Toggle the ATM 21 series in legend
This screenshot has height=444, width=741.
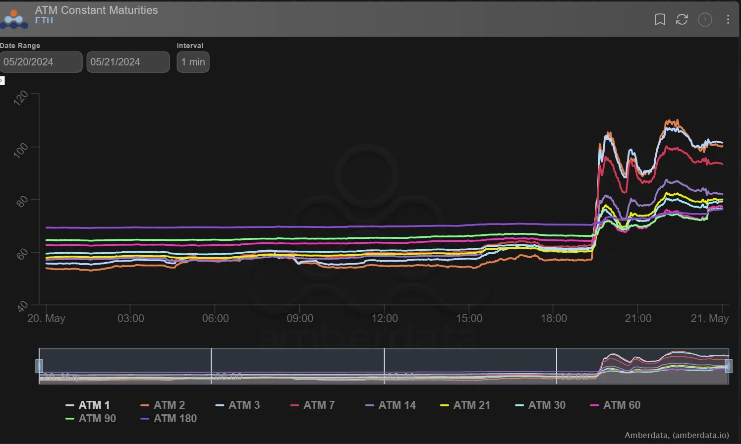point(465,405)
